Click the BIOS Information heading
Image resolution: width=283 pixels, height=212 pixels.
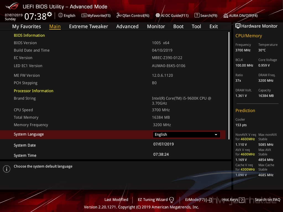pos(29,35)
